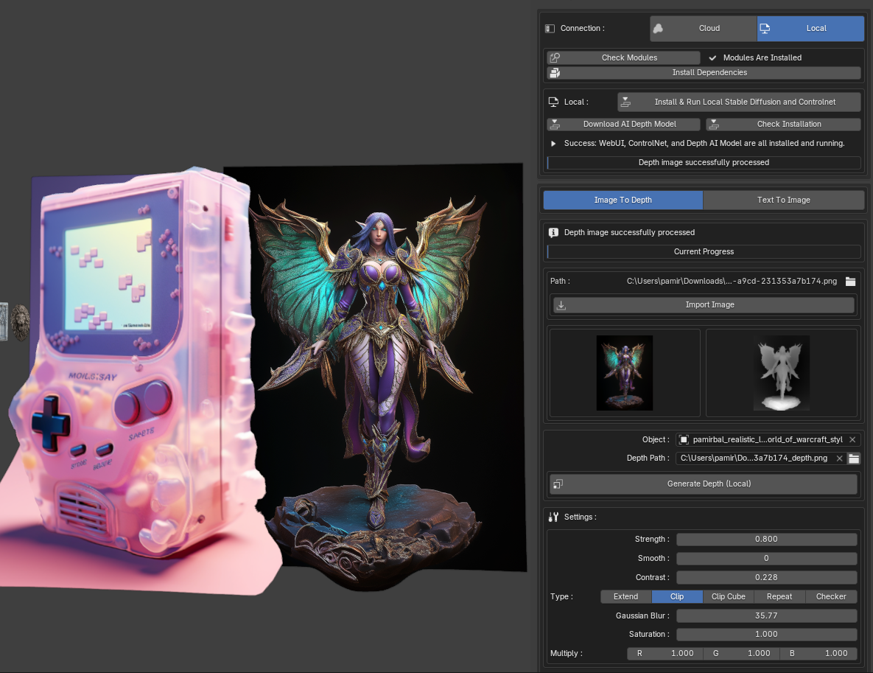Click the download icon on Download AI Depth Model
Image resolution: width=873 pixels, height=673 pixels.
[x=555, y=124]
